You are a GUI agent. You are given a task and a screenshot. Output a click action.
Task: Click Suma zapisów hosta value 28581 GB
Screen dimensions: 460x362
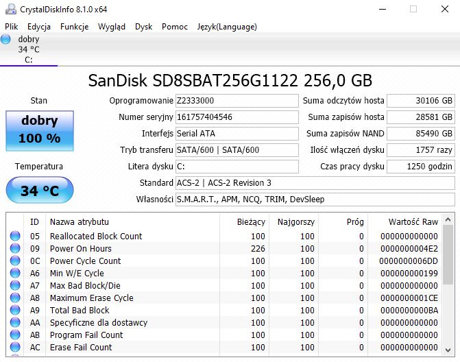pos(421,117)
